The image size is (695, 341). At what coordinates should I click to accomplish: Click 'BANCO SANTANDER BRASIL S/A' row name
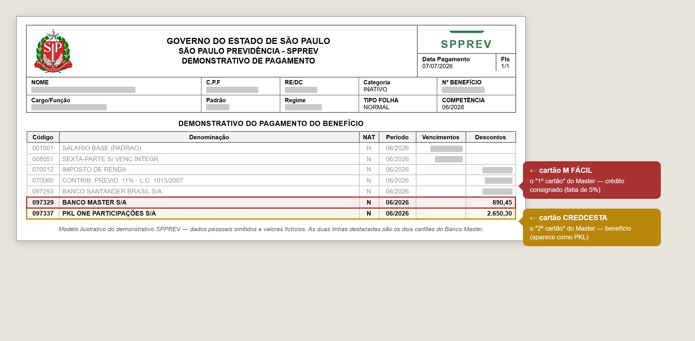(x=112, y=192)
